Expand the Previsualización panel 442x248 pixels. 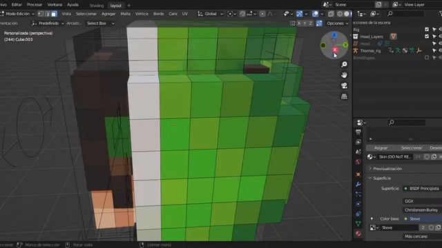coord(387,169)
